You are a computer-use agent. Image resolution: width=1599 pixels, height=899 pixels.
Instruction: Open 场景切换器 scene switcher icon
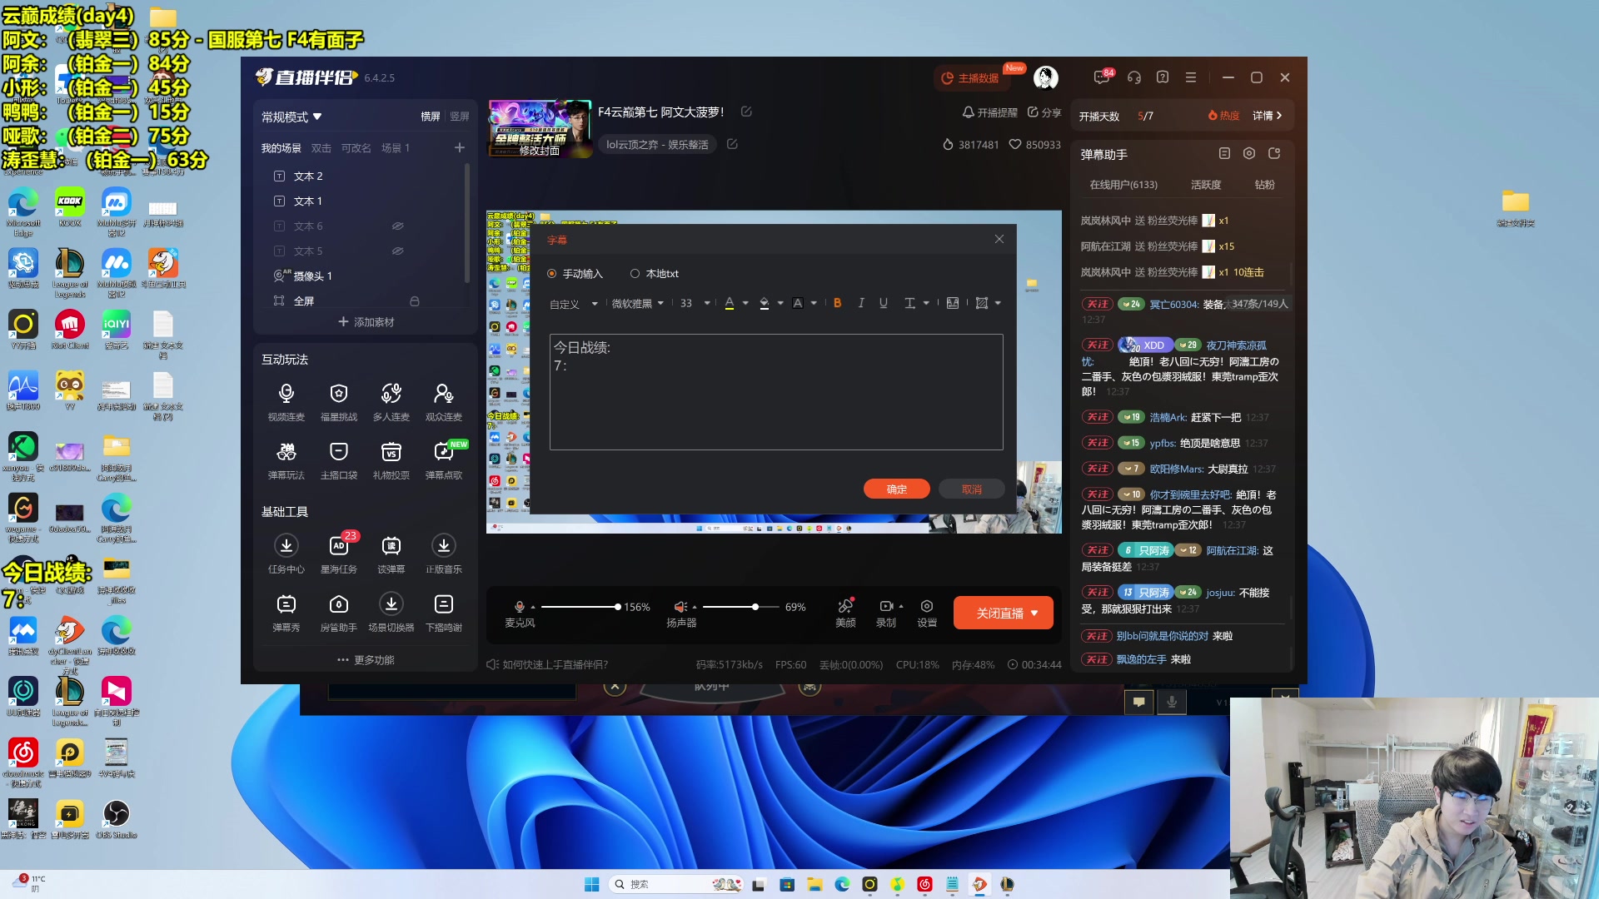[391, 612]
